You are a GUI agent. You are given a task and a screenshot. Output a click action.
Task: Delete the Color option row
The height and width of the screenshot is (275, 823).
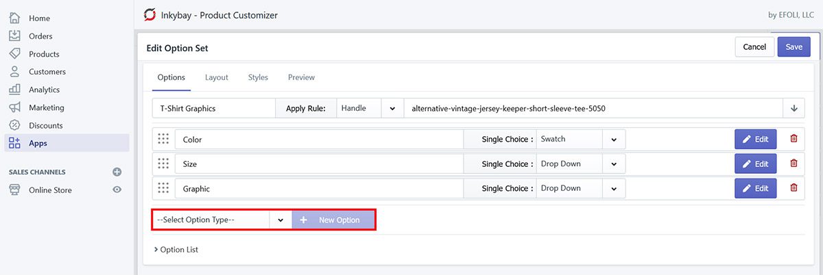[794, 139]
